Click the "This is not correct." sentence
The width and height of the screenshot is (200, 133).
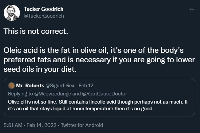pos(36,31)
